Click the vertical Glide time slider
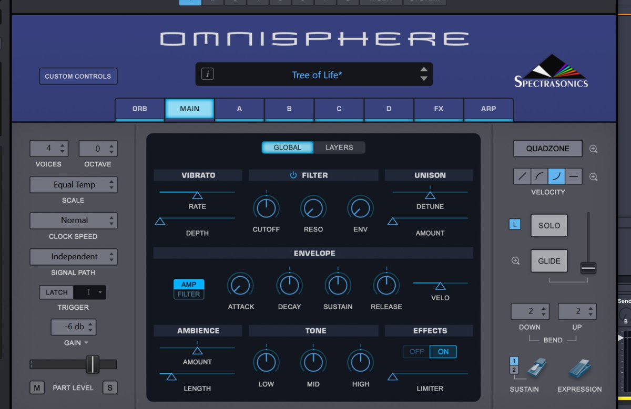Viewport: 631px width, 409px height. (588, 243)
